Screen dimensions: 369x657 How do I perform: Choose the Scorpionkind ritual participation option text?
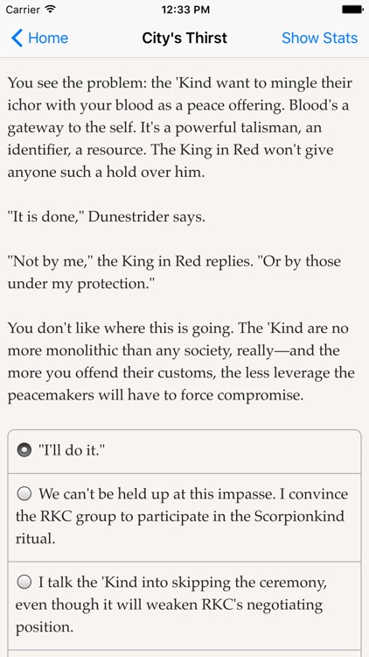[x=182, y=516]
